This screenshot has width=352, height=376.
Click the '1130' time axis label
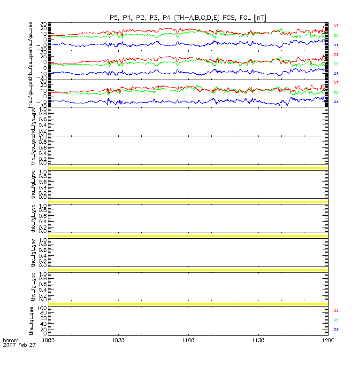(x=258, y=340)
